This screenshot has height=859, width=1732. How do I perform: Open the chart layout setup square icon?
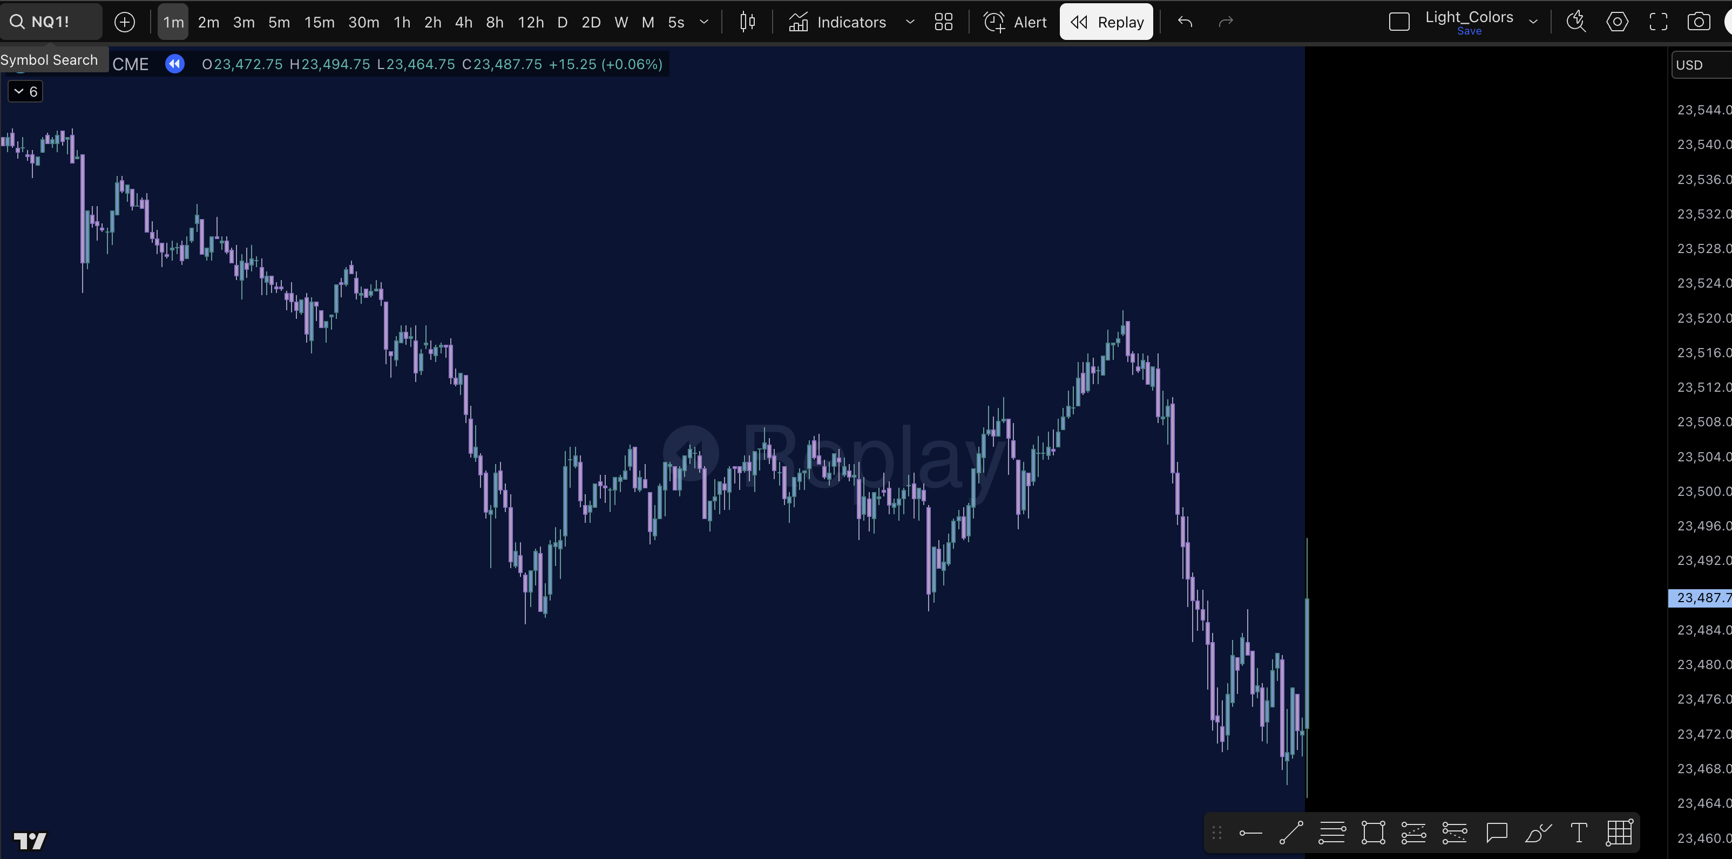[x=1399, y=22]
